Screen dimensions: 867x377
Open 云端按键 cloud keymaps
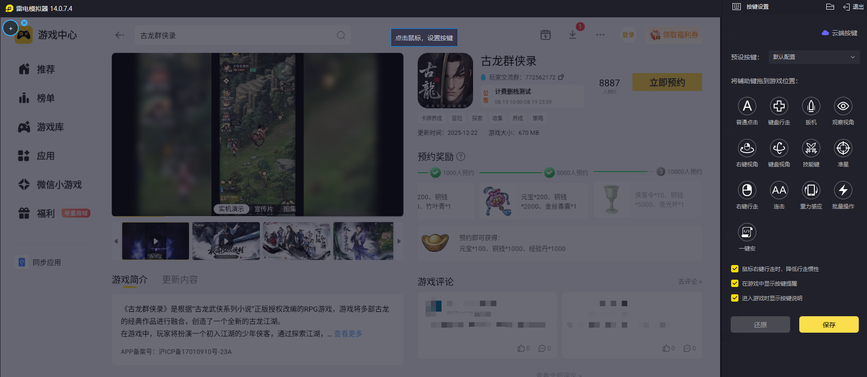tap(840, 33)
